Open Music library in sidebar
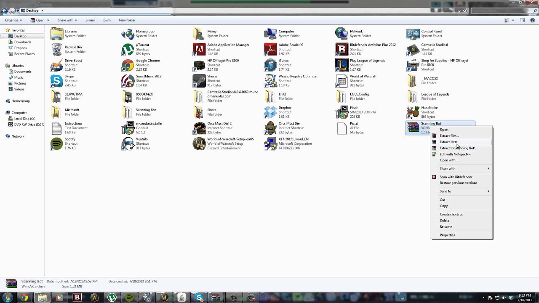The image size is (539, 303). (x=19, y=77)
